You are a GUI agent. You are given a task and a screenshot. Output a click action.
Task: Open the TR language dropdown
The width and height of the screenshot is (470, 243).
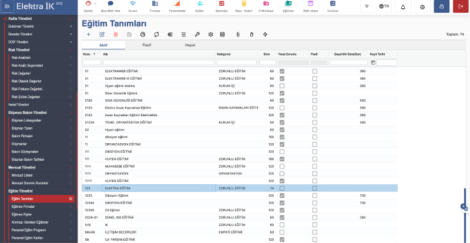[384, 6]
